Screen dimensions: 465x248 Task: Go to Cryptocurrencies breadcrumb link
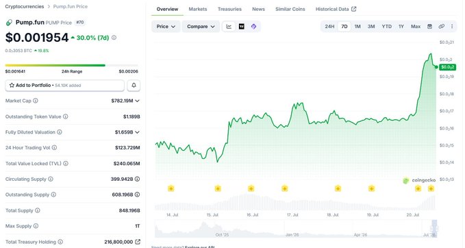[x=25, y=6]
